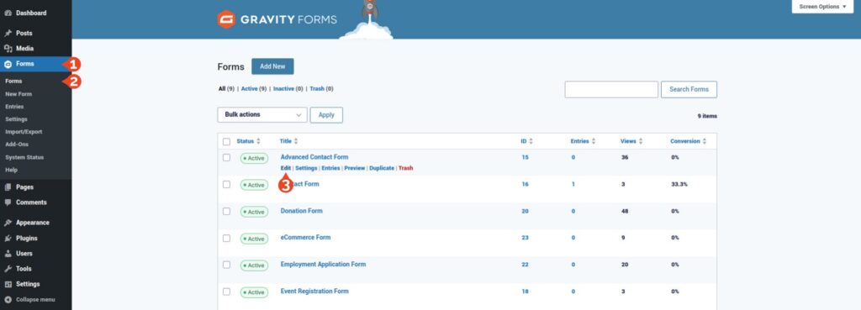This screenshot has height=310, width=861.
Task: Open the Forms submenu item
Action: click(13, 81)
